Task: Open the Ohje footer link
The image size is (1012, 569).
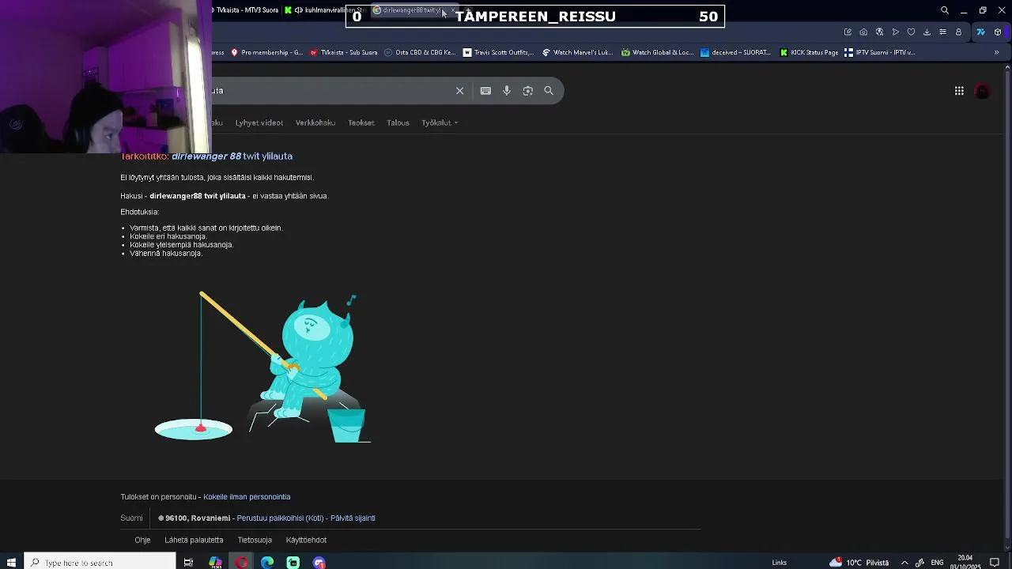Action: click(x=142, y=540)
